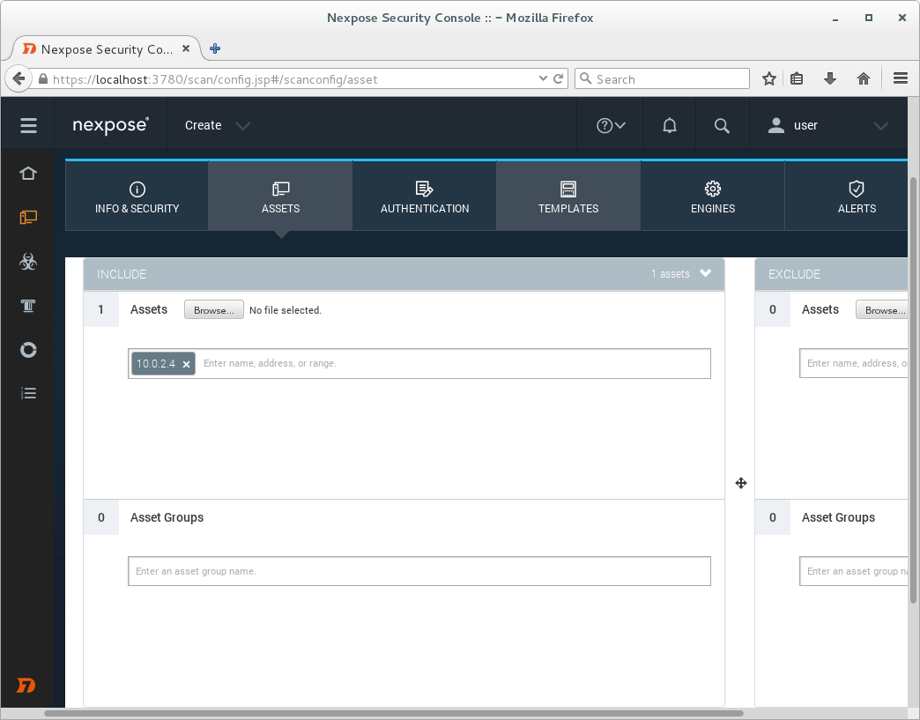The image size is (920, 720).
Task: Focus the exclude asset group name field
Action: coord(854,571)
